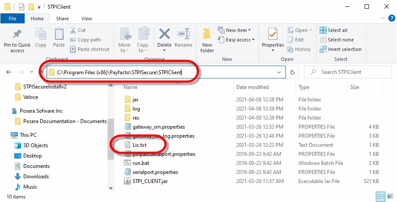Expand address bar history dropdown arrow

[x=279, y=72]
